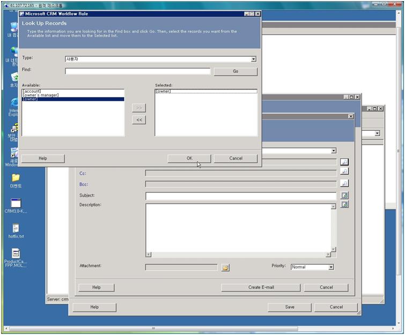Click the << button to remove record
This screenshot has height=335, width=405.
pyautogui.click(x=139, y=120)
